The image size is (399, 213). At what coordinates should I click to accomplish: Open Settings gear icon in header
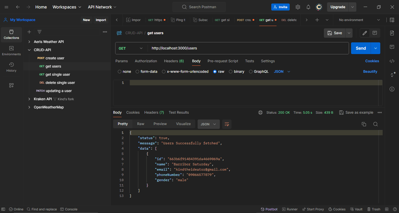tap(298, 7)
